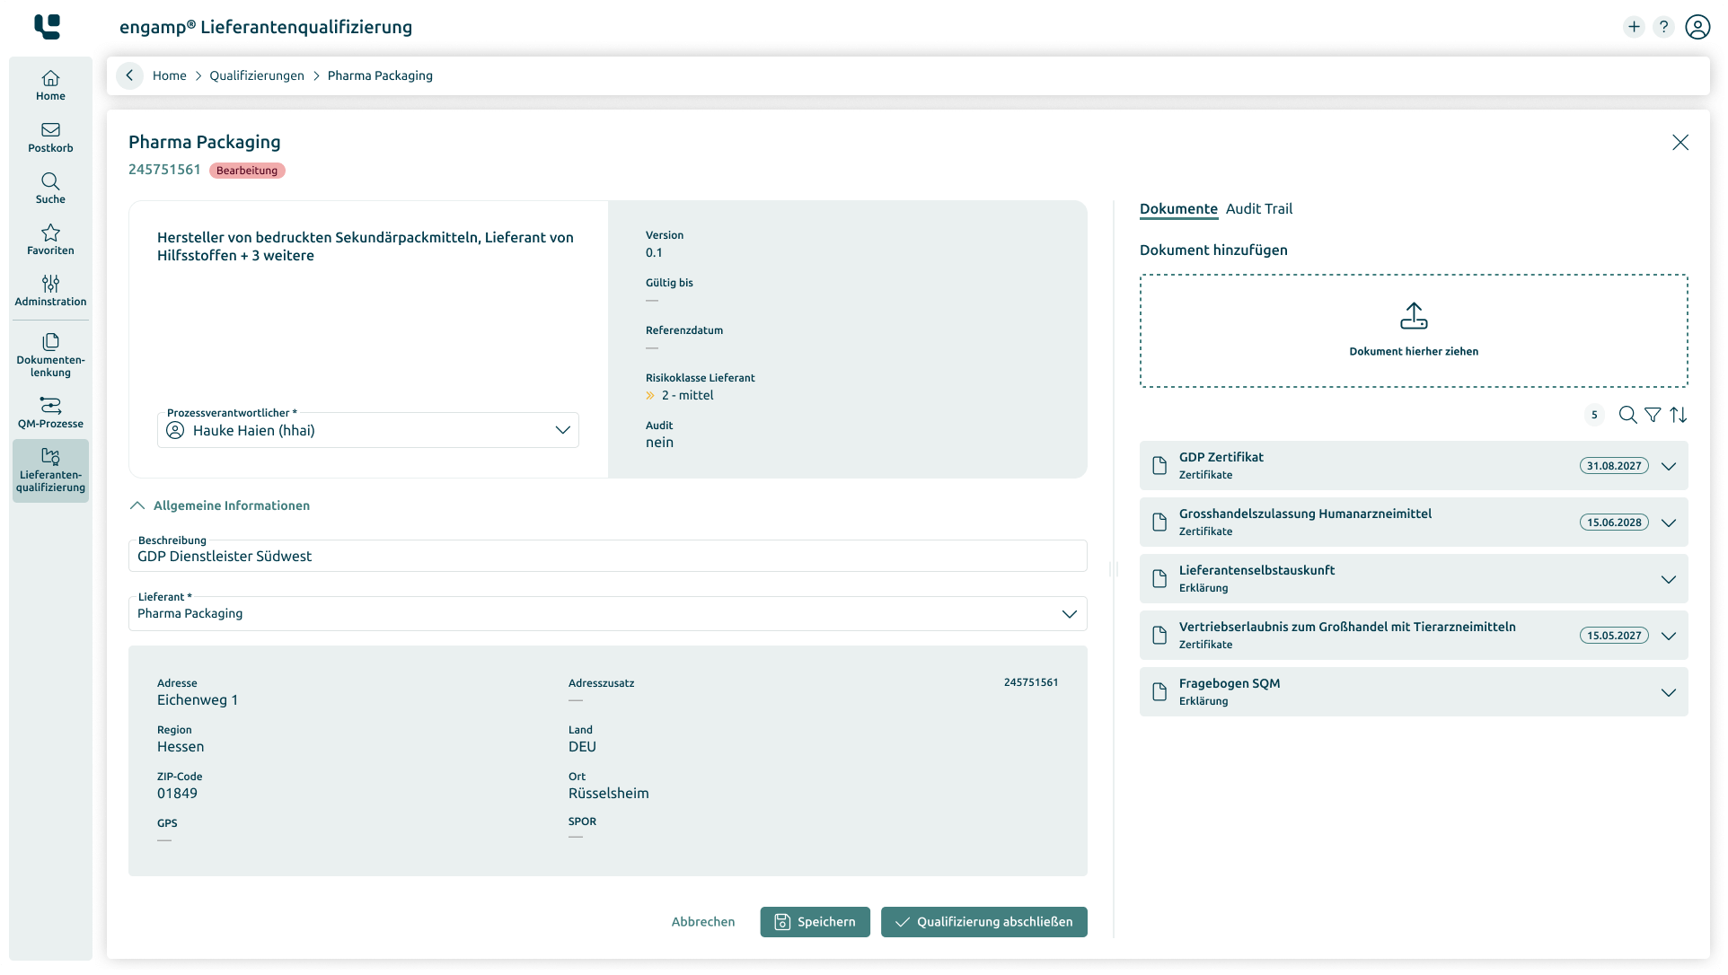1728x975 pixels.
Task: Click the Region value Hessen
Action: coord(181,748)
